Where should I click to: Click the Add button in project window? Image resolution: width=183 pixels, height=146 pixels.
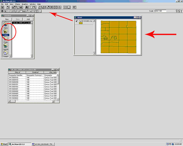(x=28, y=19)
